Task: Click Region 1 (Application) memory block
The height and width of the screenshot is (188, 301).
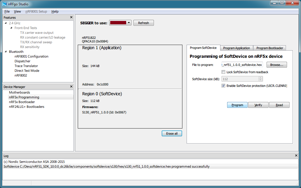Action: [x=130, y=67]
